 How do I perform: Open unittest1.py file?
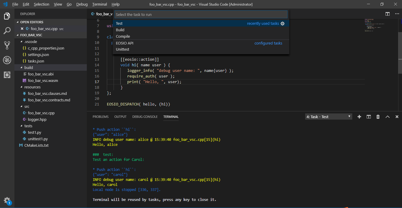point(51,139)
